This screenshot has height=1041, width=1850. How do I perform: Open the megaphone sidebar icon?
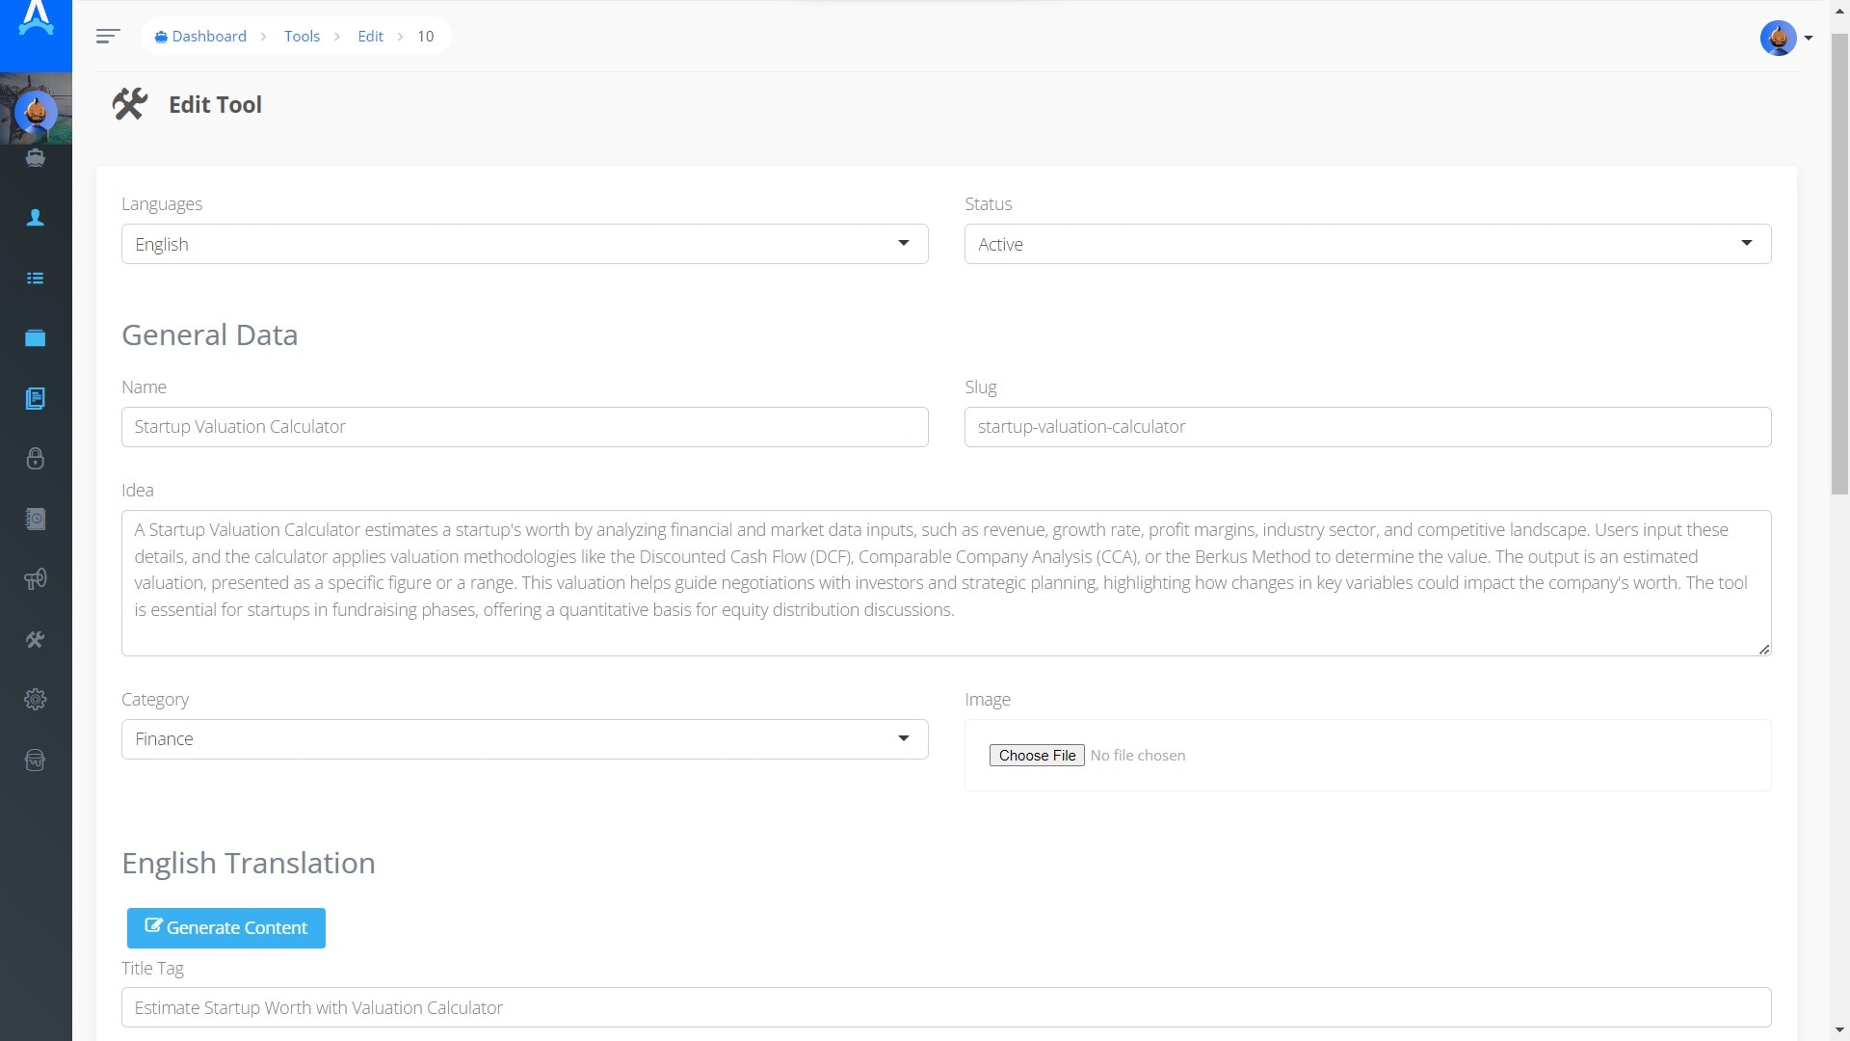tap(36, 579)
